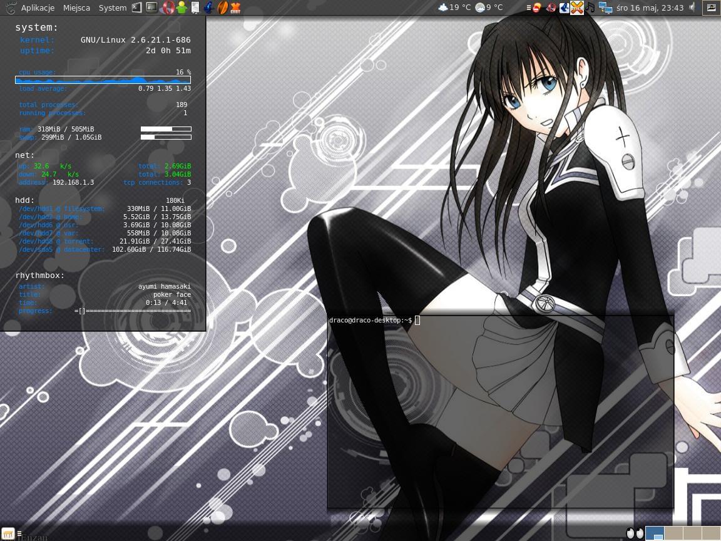Click the ram usage bar
The image size is (721, 541).
pos(166,129)
